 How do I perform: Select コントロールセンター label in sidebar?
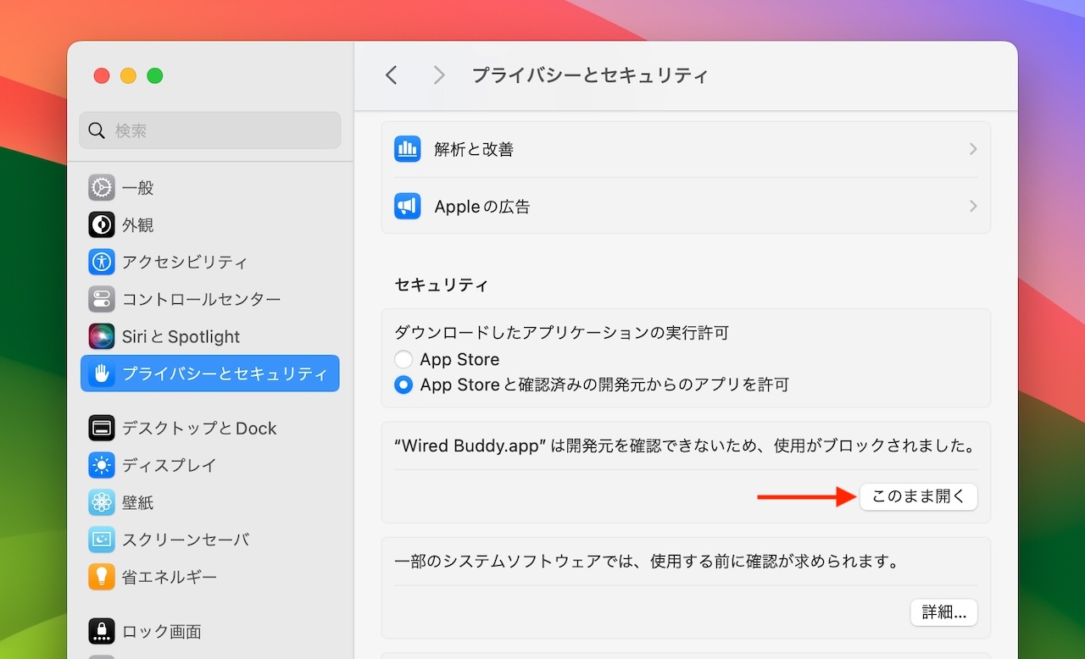click(202, 300)
